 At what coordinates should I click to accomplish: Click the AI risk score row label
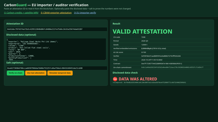118,52
